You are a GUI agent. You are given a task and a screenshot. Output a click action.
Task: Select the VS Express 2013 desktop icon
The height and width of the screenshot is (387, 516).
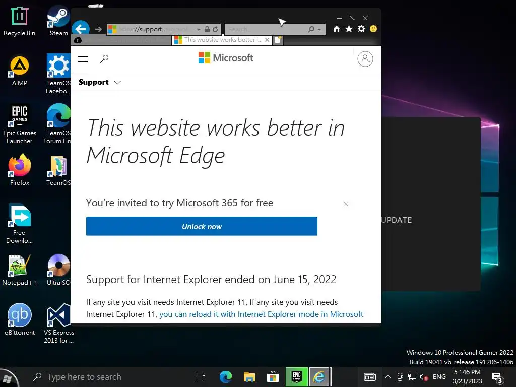58,324
